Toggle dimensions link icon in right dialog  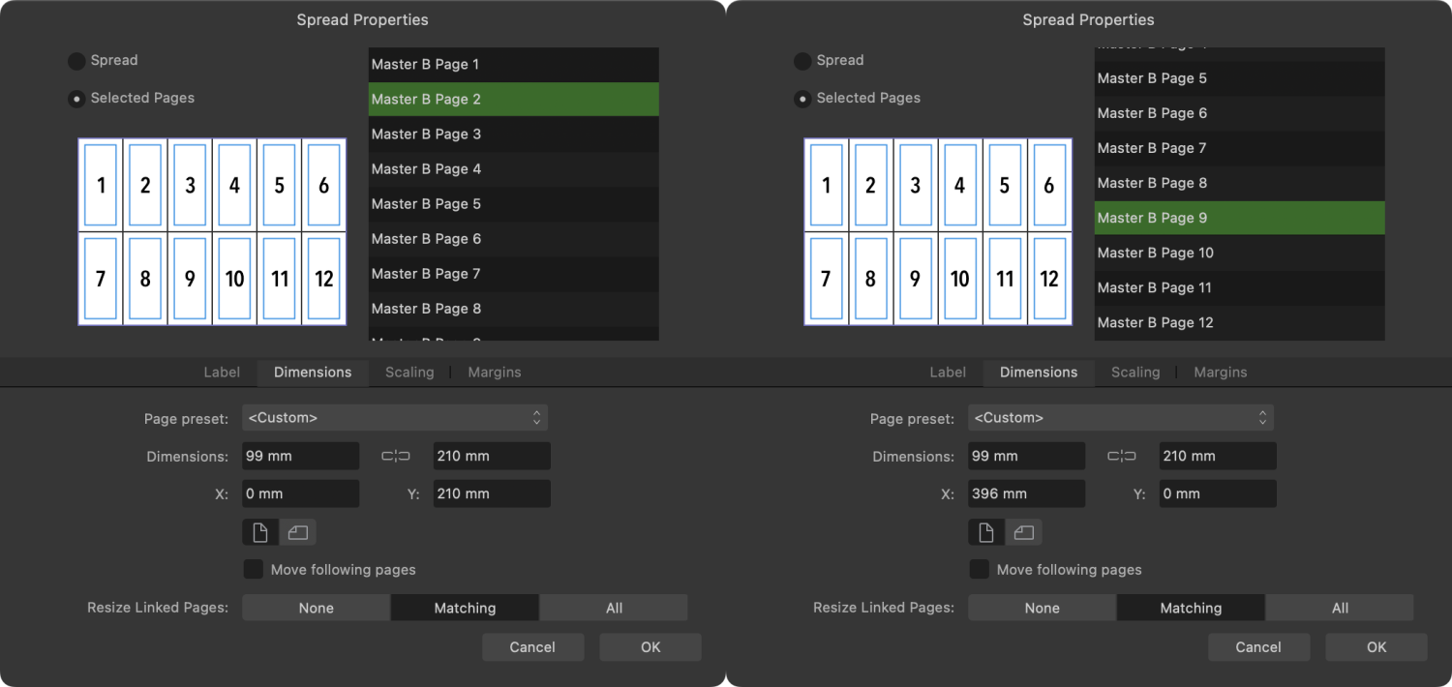click(x=1121, y=456)
